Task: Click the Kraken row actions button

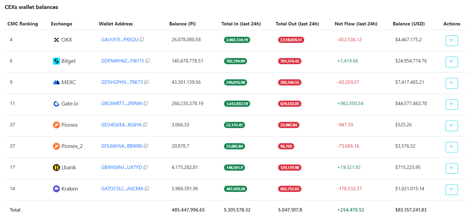Action: pos(451,190)
